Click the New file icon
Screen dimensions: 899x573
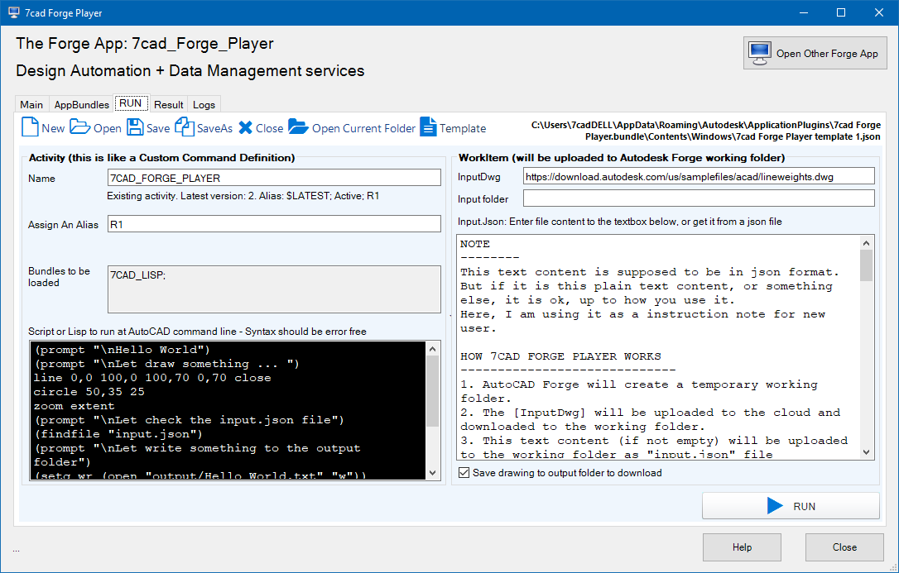[30, 127]
